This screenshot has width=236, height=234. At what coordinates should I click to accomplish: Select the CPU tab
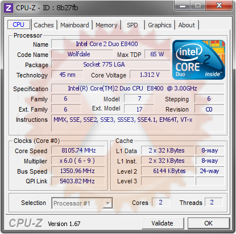click(19, 24)
